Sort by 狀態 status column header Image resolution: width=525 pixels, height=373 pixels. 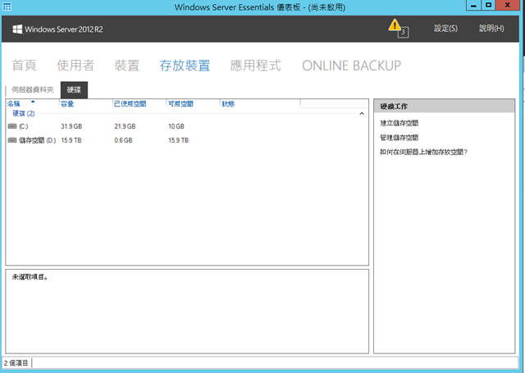point(260,104)
